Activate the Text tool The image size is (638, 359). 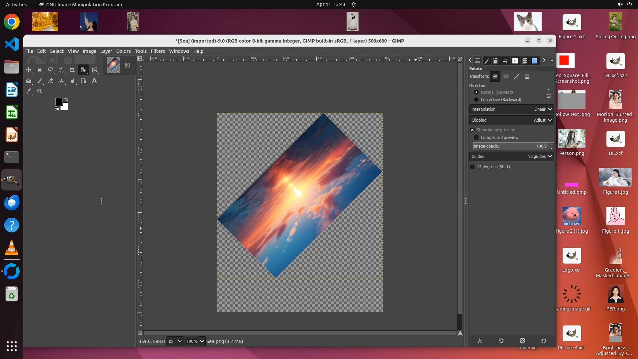coord(94,81)
